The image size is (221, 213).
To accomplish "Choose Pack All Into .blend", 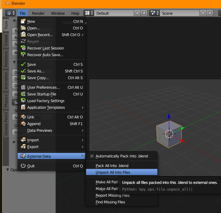I will (x=122, y=166).
